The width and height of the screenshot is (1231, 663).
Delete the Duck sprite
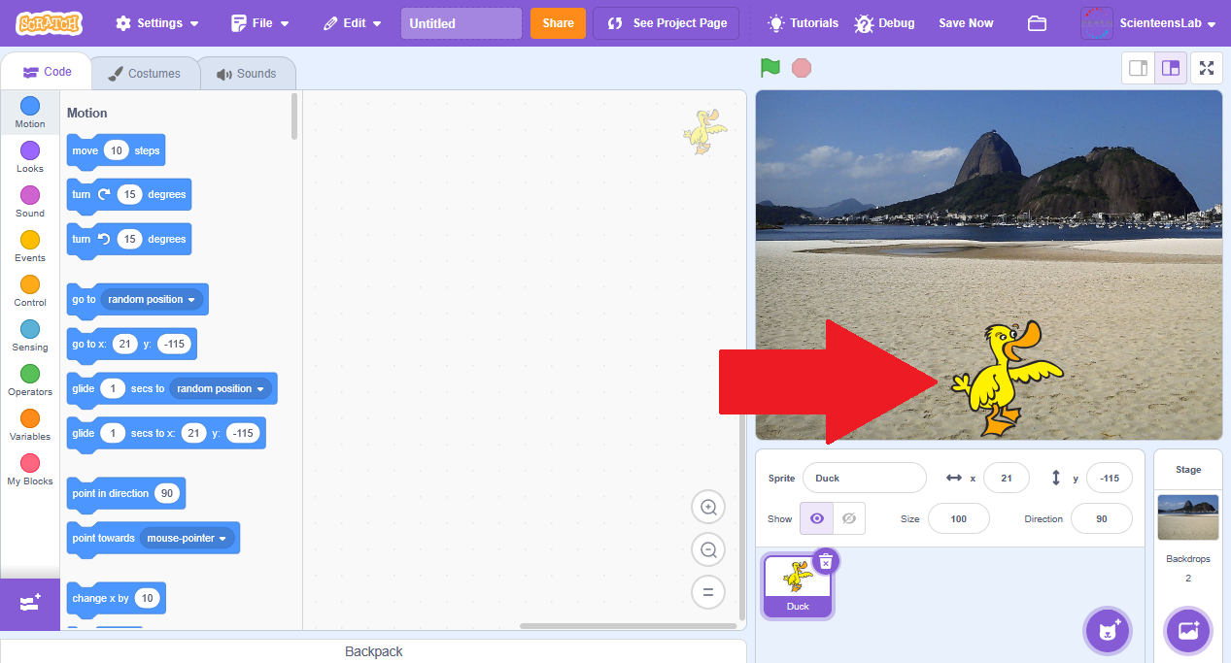[826, 561]
